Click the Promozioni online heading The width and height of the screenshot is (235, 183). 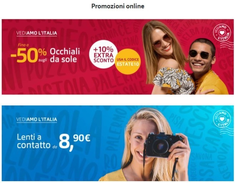(x=118, y=6)
